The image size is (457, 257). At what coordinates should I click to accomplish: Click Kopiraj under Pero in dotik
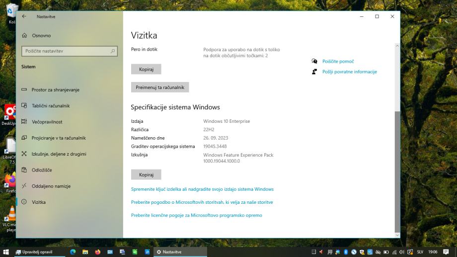pos(146,69)
